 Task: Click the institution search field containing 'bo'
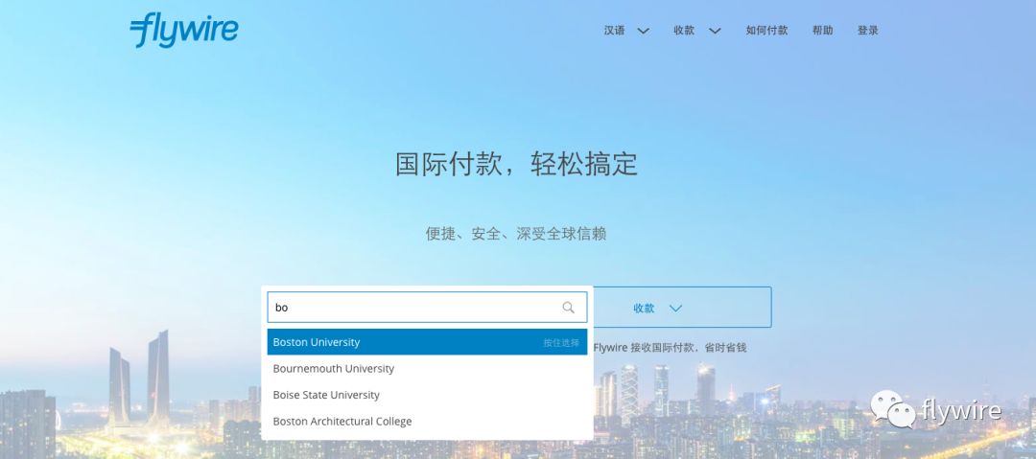tap(427, 307)
